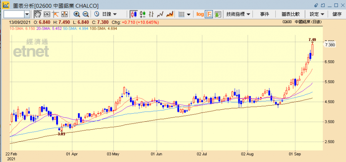Open the 事件 events menu

(264, 14)
